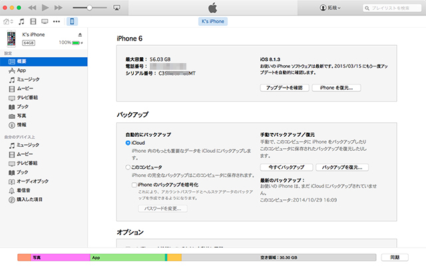Open ブック under 自分のデバイス上

[x=44, y=173]
